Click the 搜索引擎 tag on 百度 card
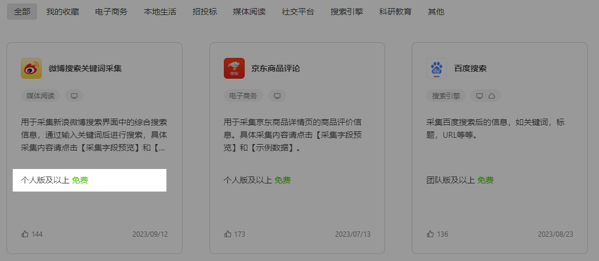599x261 pixels. pyautogui.click(x=446, y=95)
